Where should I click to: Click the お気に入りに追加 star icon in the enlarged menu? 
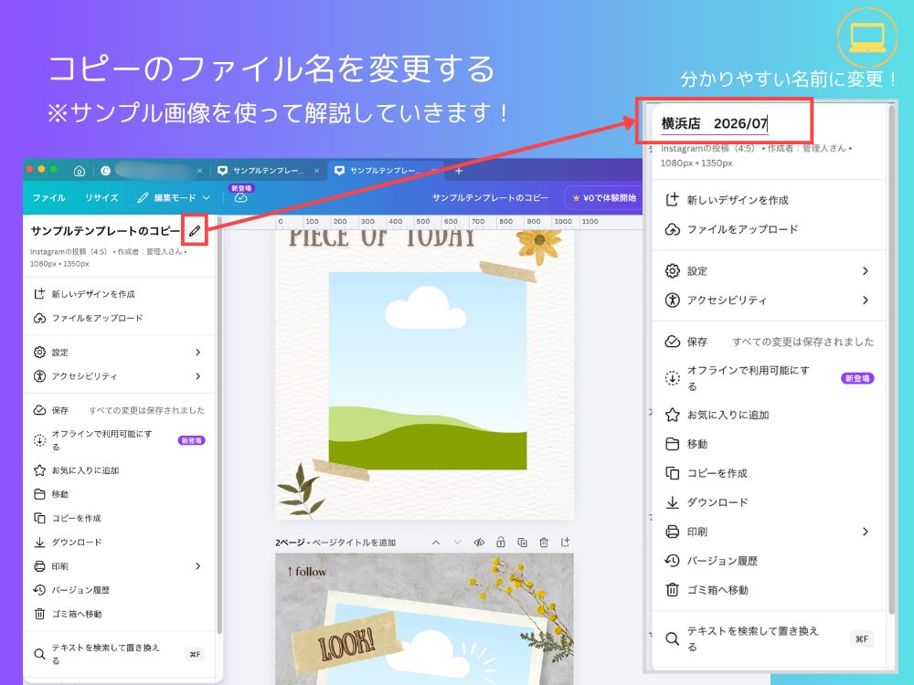(672, 415)
